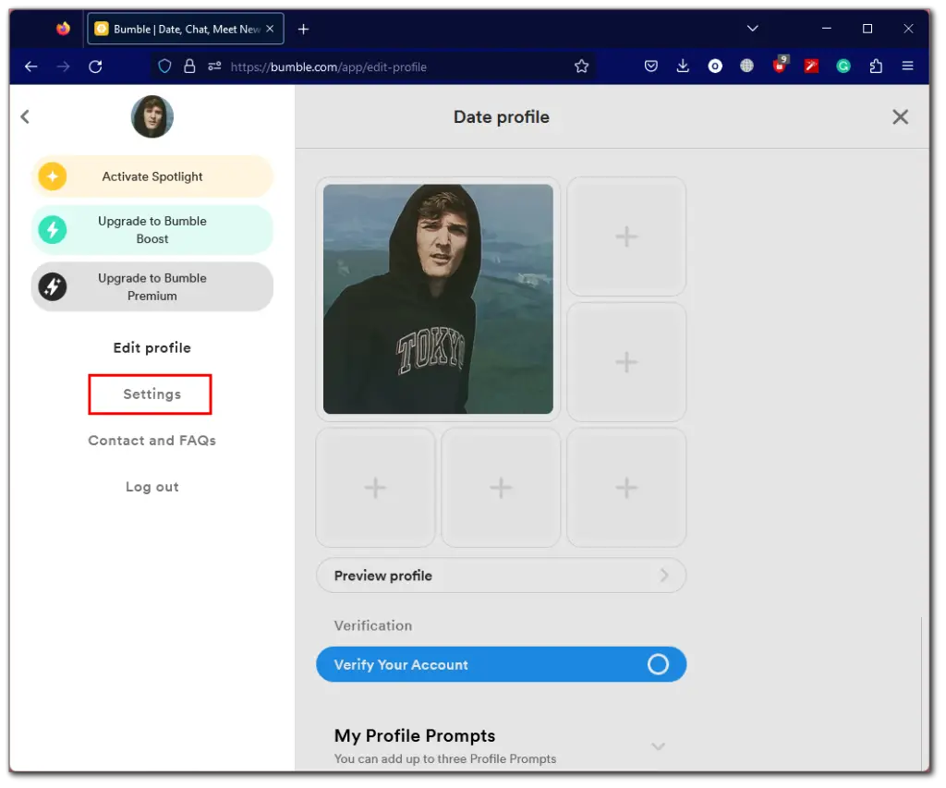Screen dimensions: 946x788
Task: Click an empty photo upload slot
Action: coord(626,236)
